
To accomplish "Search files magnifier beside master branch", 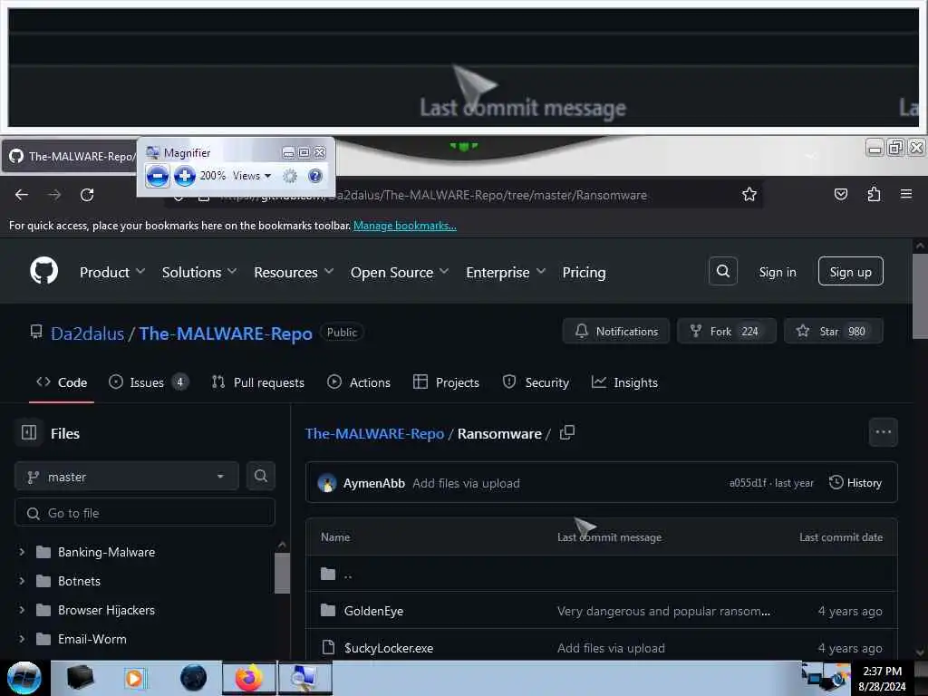I will click(x=260, y=476).
